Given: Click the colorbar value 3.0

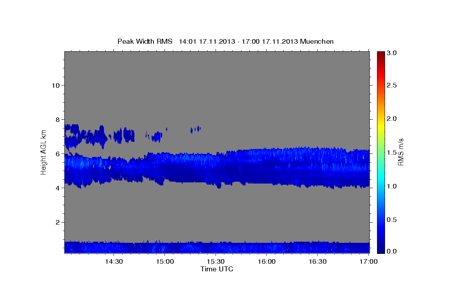Looking at the screenshot, I should pos(392,53).
